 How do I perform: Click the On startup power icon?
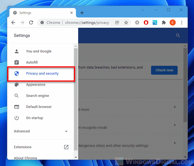tap(17, 118)
